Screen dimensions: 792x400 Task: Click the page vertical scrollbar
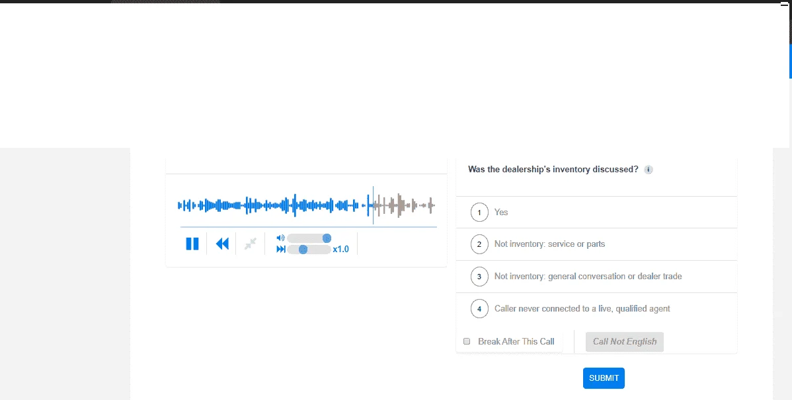790,61
